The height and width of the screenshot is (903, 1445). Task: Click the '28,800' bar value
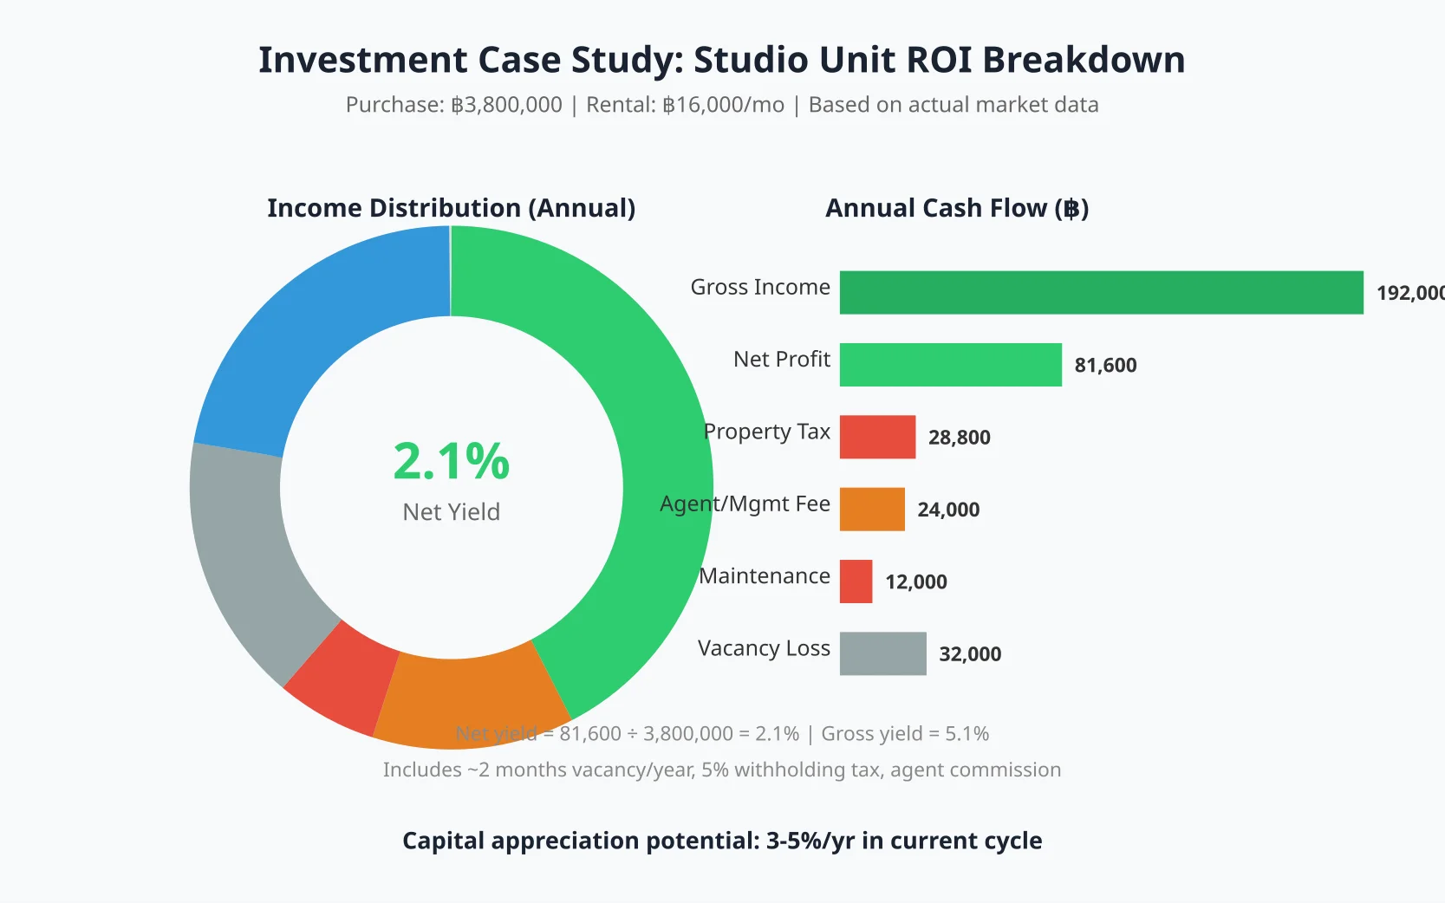click(x=960, y=438)
